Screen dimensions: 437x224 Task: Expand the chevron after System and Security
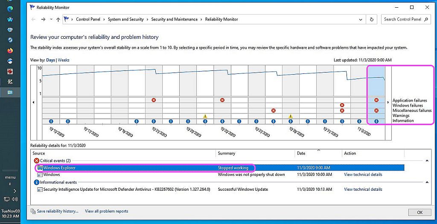[x=147, y=20]
